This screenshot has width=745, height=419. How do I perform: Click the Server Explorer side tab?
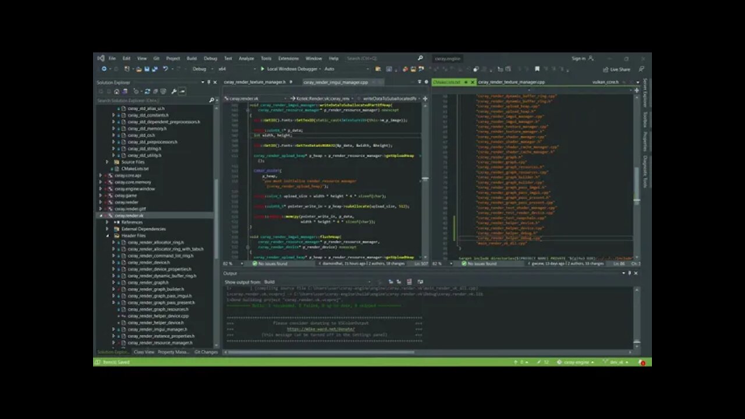point(645,94)
